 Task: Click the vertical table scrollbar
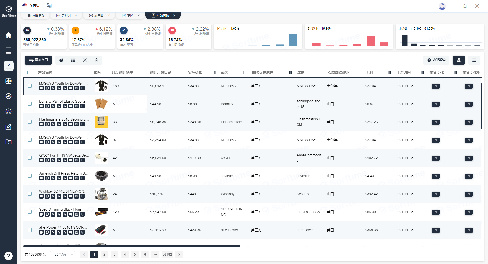(x=481, y=106)
